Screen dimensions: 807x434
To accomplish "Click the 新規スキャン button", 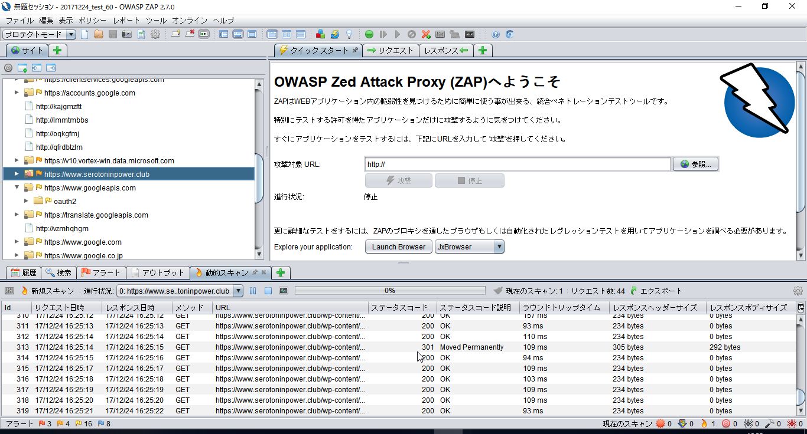I will click(47, 291).
